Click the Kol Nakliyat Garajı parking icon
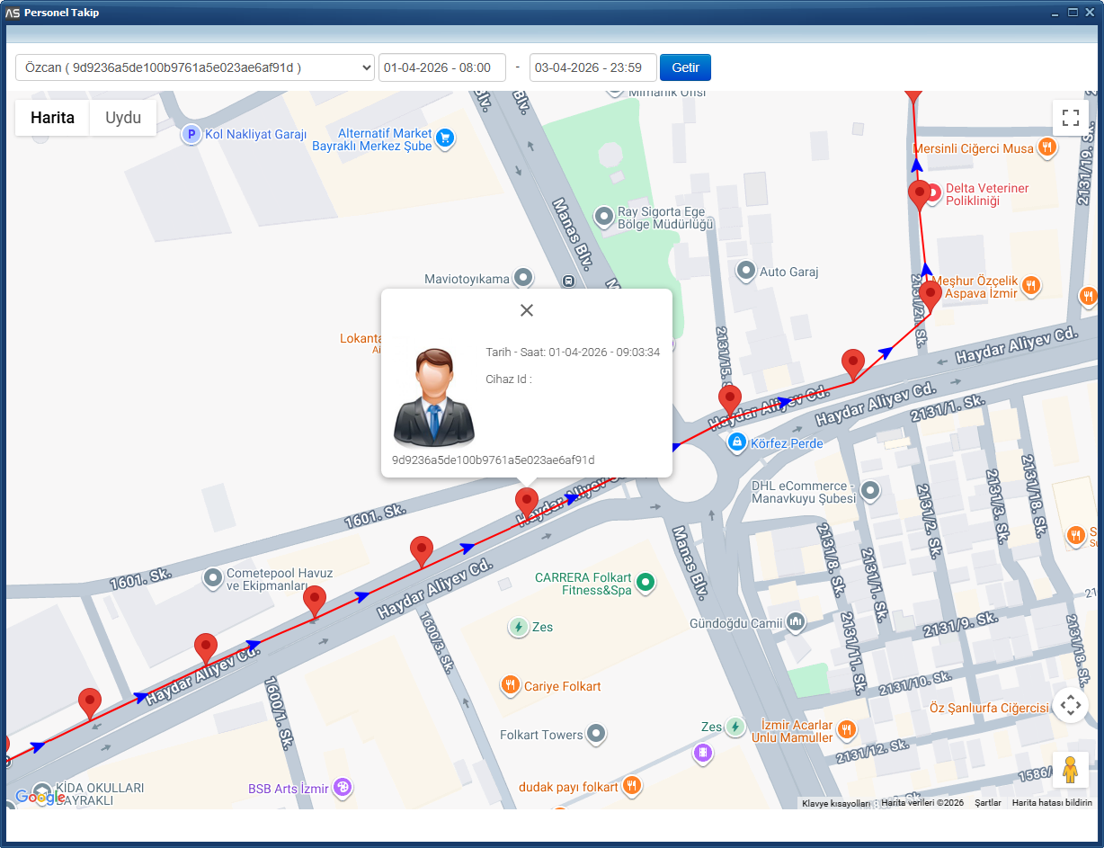Image resolution: width=1104 pixels, height=848 pixels. tap(191, 135)
